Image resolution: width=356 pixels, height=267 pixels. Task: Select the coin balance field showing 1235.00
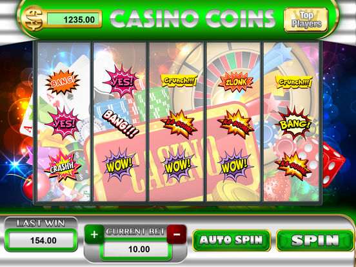pos(74,19)
